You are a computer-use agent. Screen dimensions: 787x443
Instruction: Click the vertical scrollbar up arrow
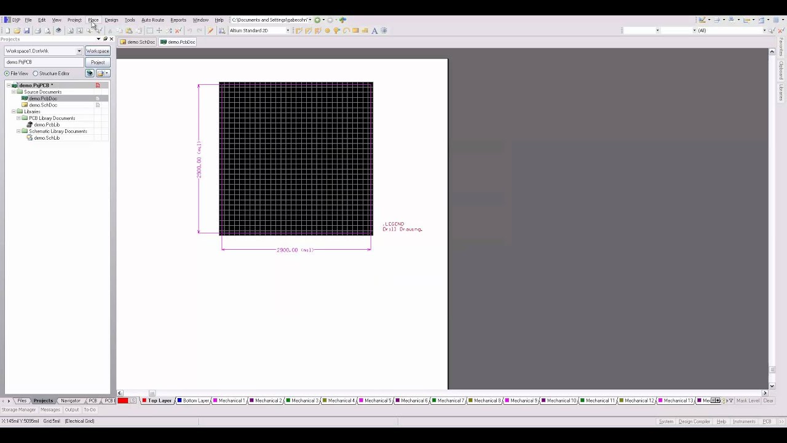click(x=772, y=52)
